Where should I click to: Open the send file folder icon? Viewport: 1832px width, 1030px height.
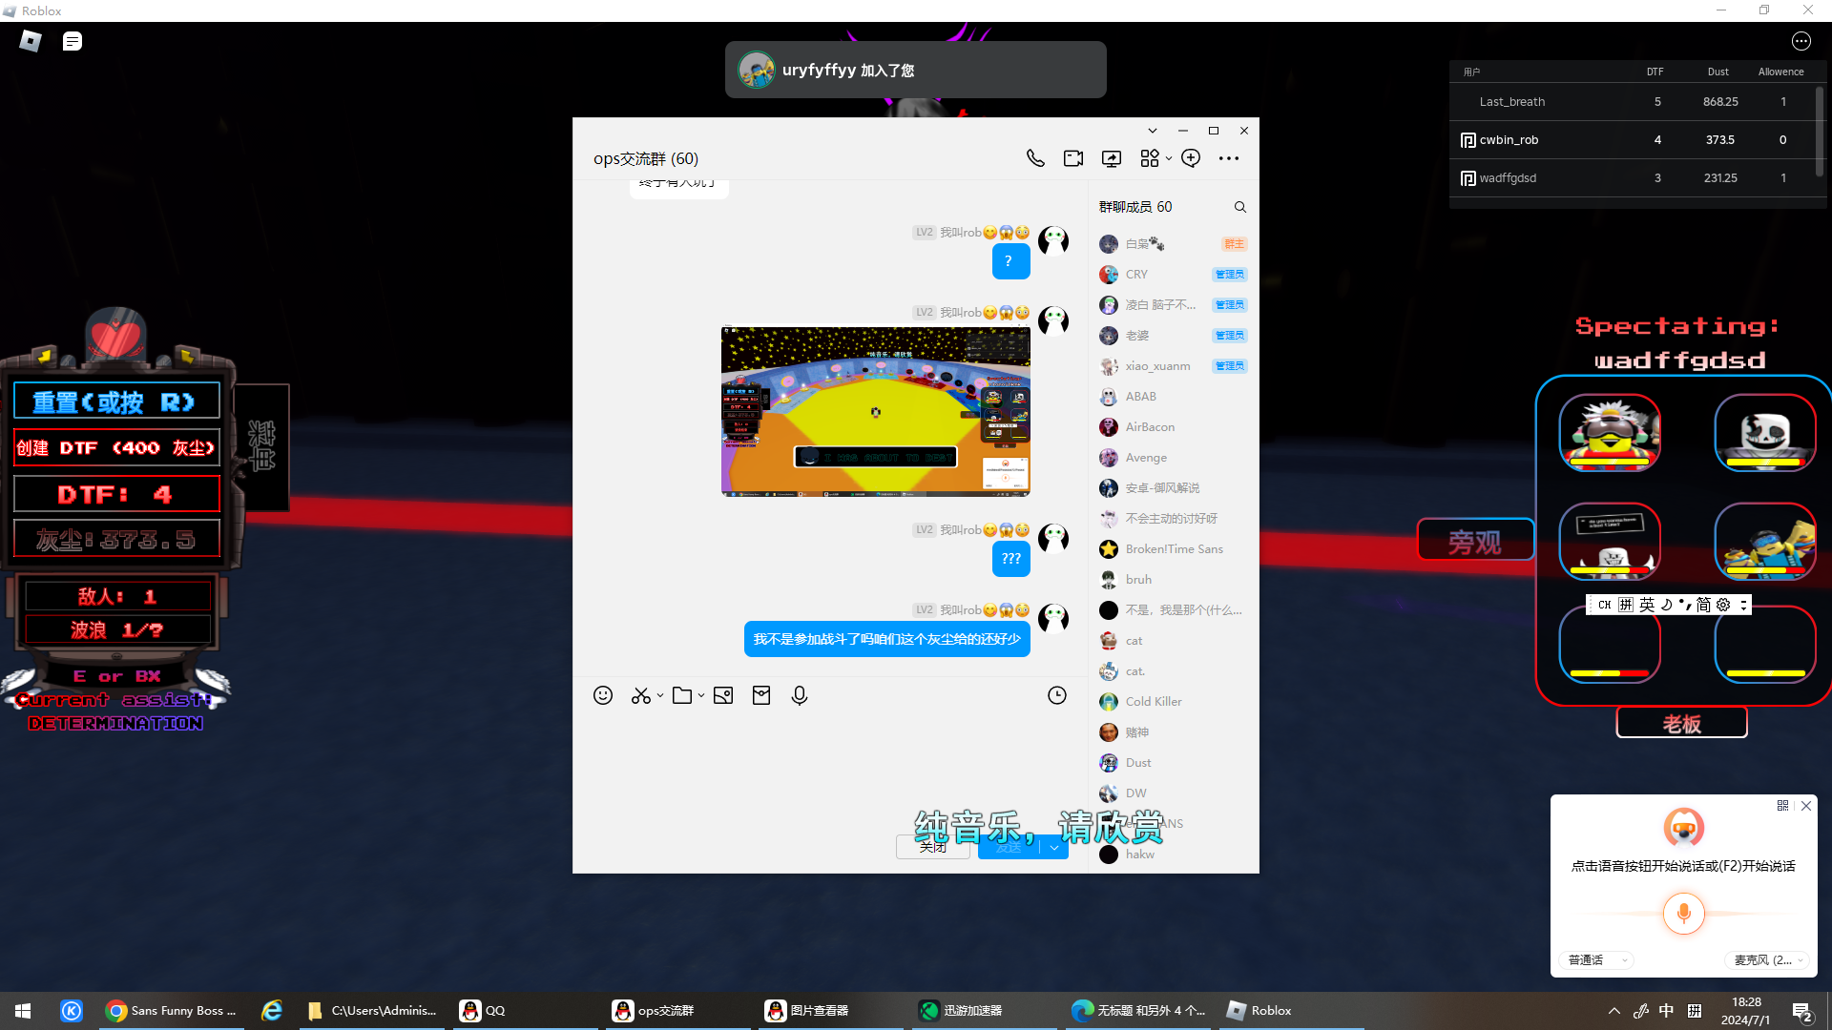coord(682,695)
